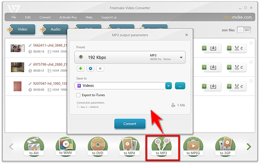This screenshot has width=260, height=164.
Task: Click the Videos save path field
Action: [x=120, y=86]
